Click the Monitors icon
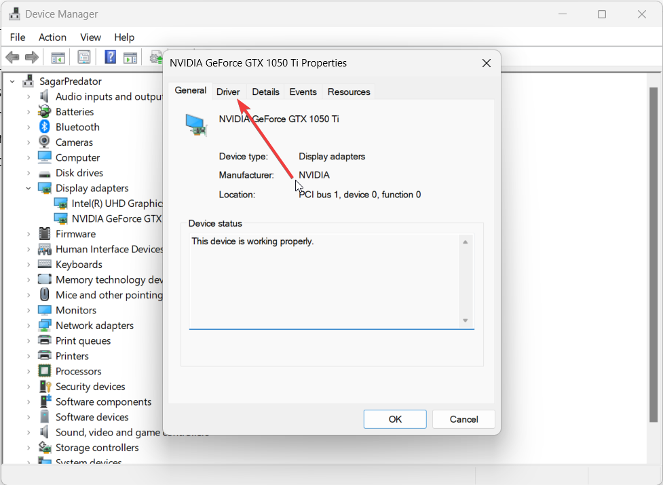The height and width of the screenshot is (485, 663). (44, 310)
